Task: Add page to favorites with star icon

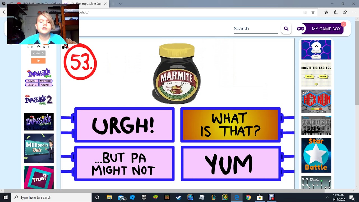Action: point(313,12)
